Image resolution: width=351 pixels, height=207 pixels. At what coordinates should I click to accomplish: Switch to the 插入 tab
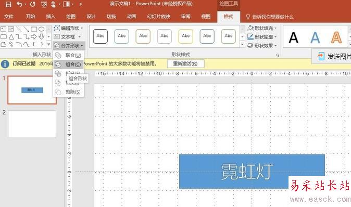[x=51, y=16]
